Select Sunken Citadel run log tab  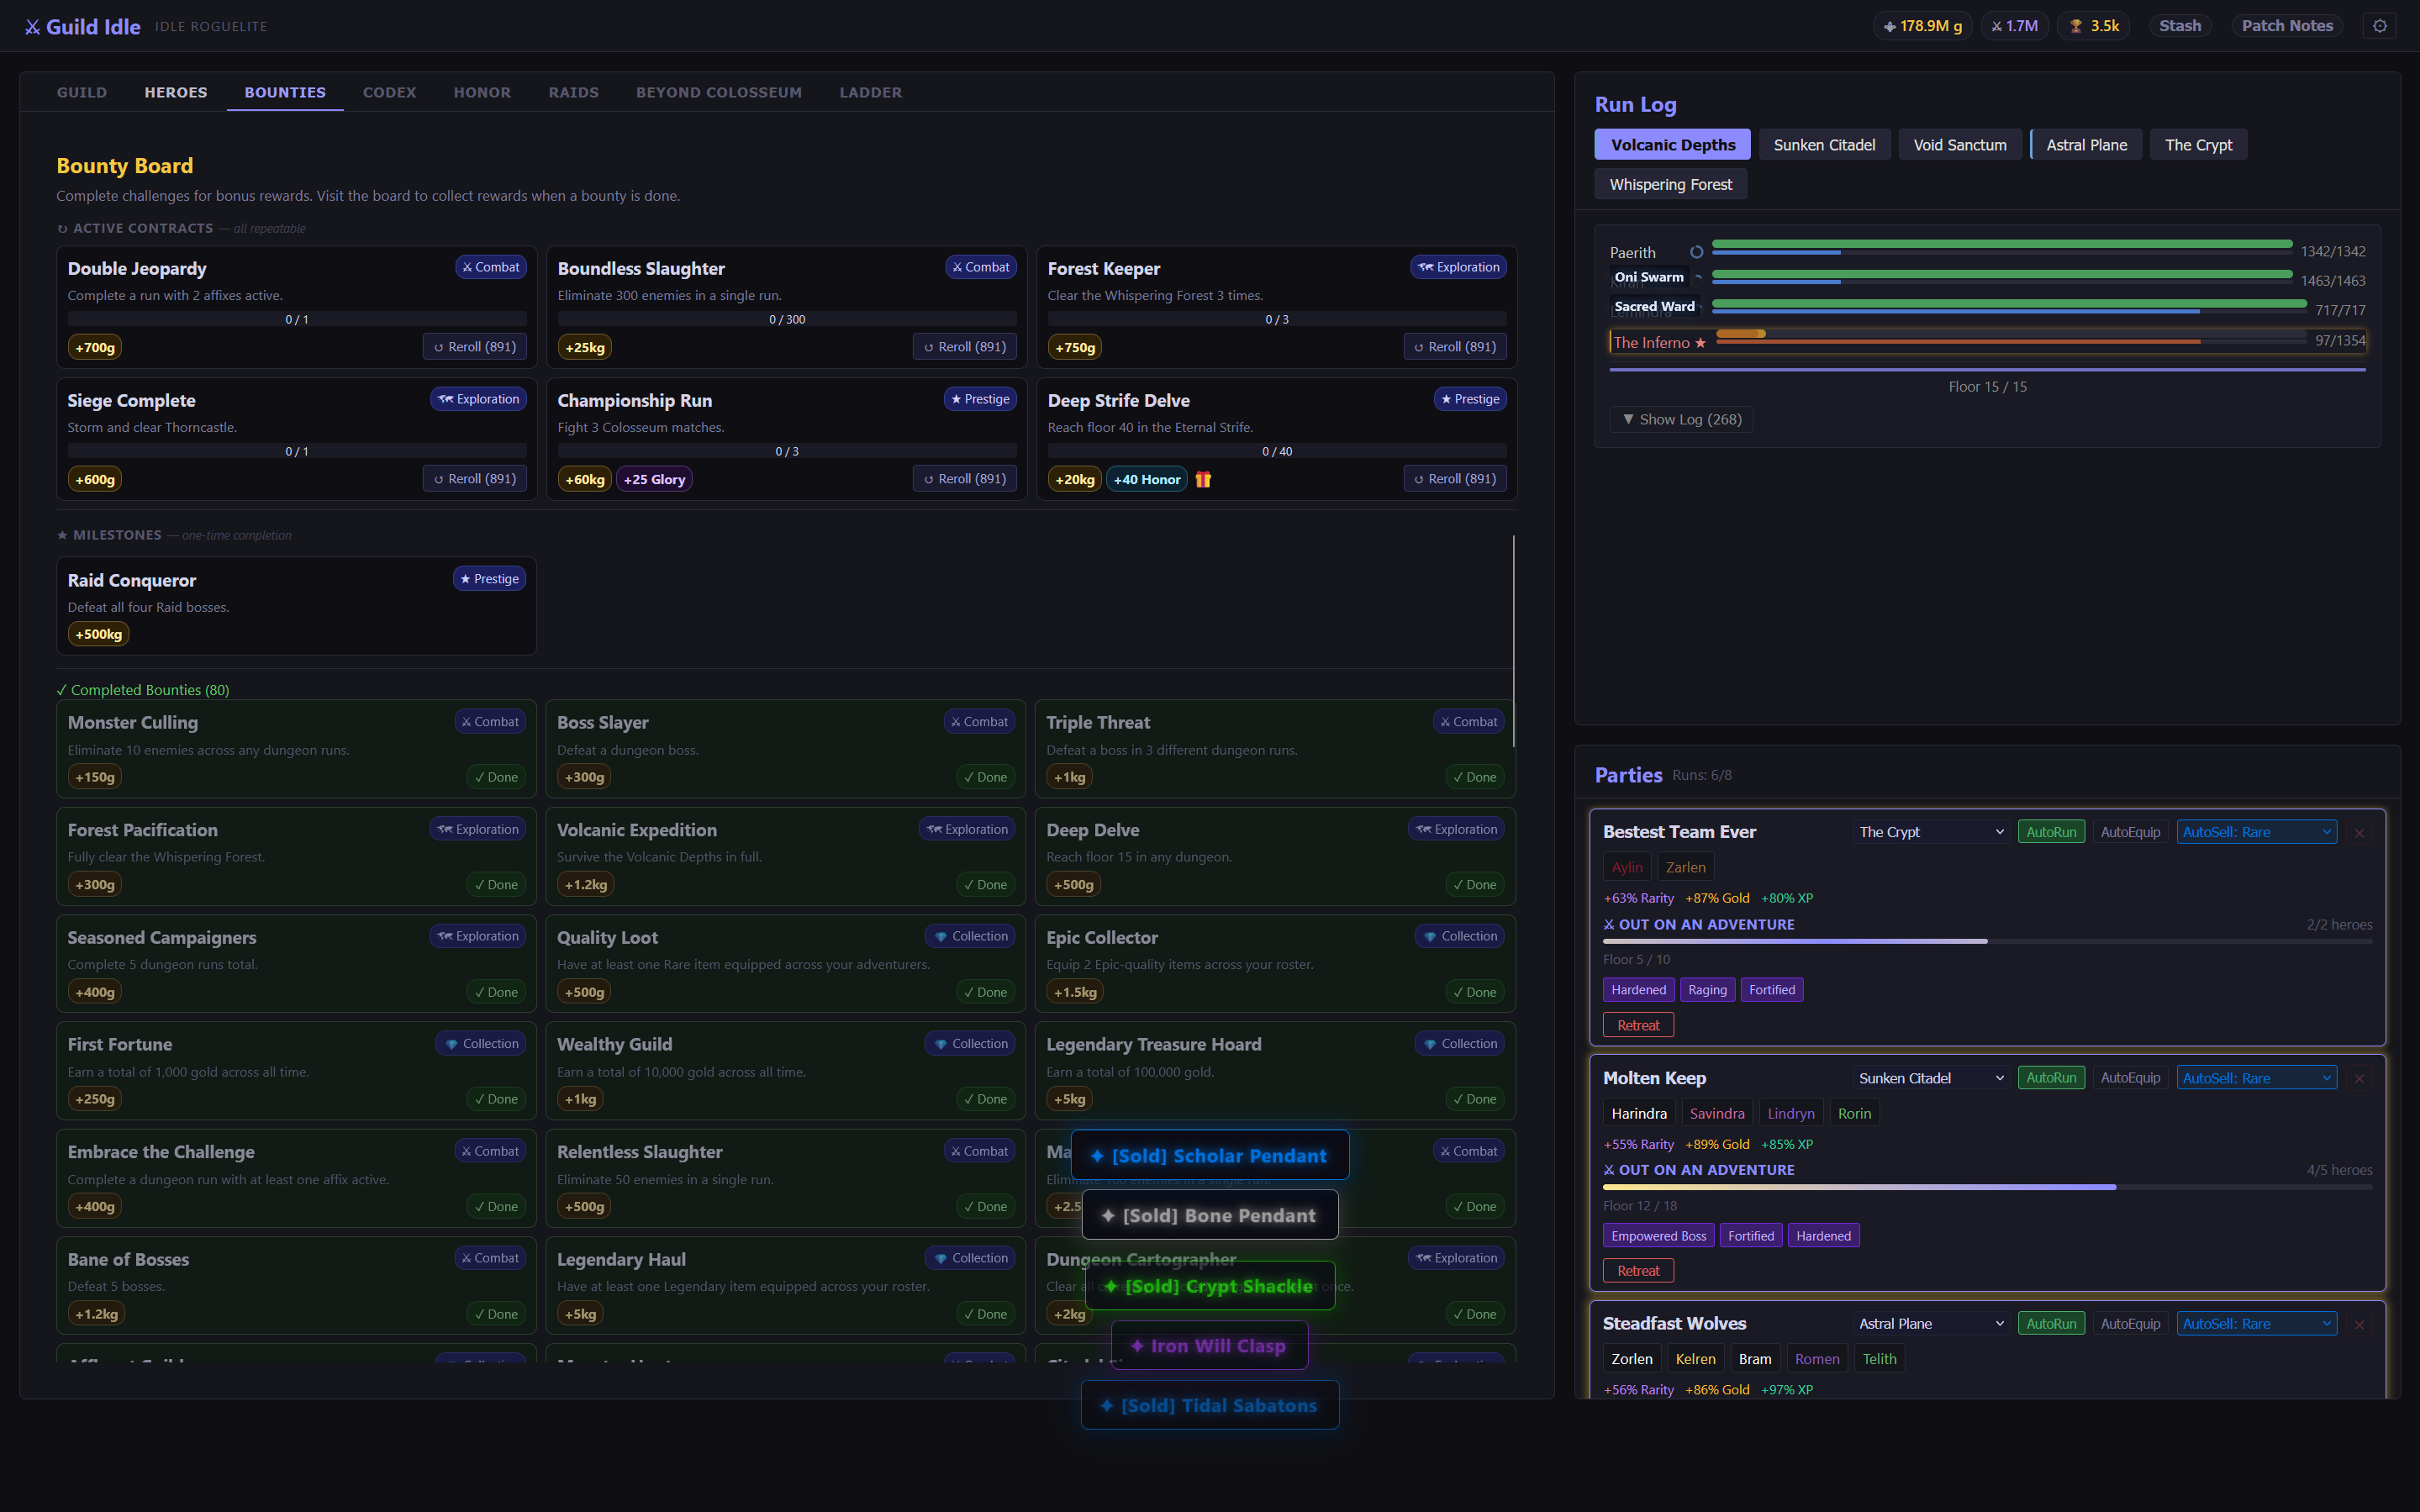(1824, 145)
